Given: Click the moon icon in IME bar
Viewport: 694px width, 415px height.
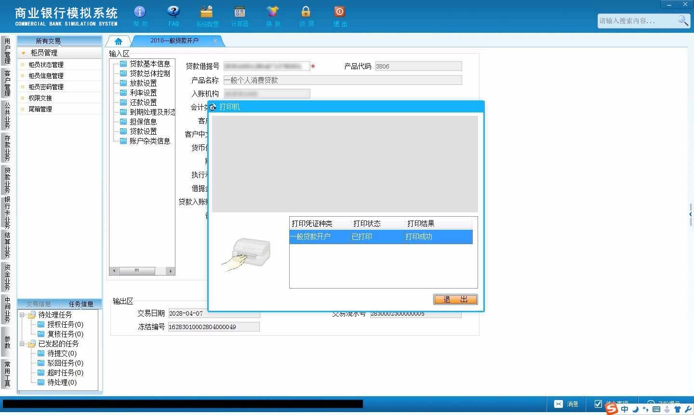Looking at the screenshot, I should (x=635, y=409).
